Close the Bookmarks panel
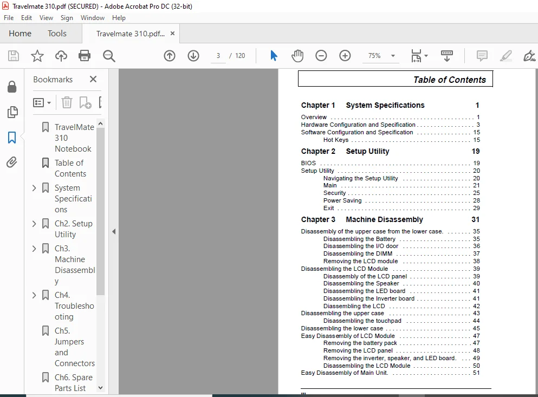 click(x=93, y=79)
